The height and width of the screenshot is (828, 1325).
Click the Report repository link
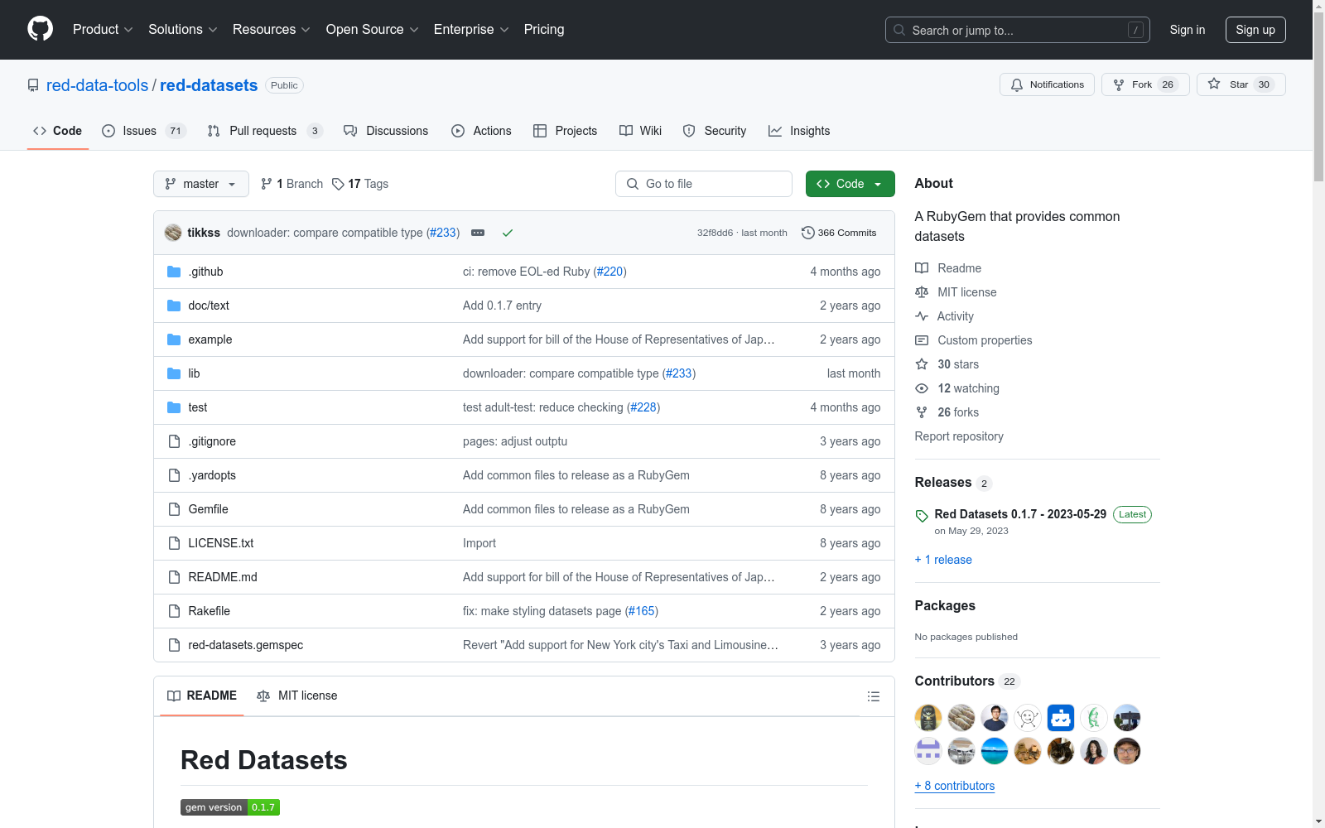pyautogui.click(x=959, y=436)
